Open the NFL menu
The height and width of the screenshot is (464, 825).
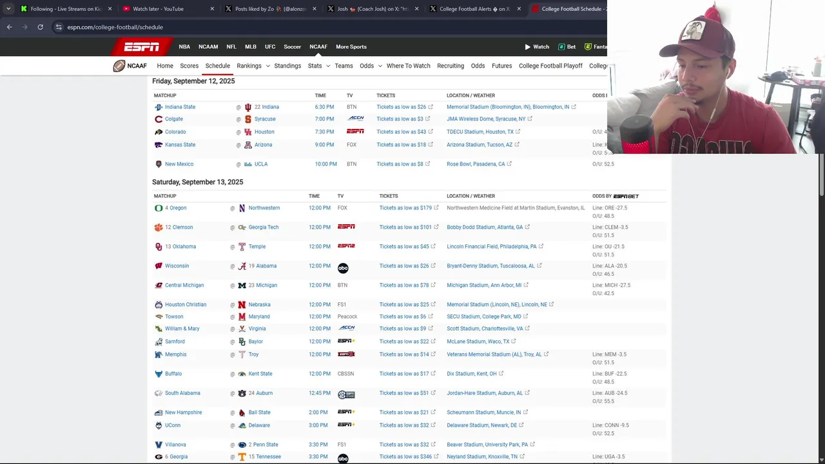231,46
